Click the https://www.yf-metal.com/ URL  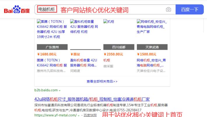tap(56, 115)
